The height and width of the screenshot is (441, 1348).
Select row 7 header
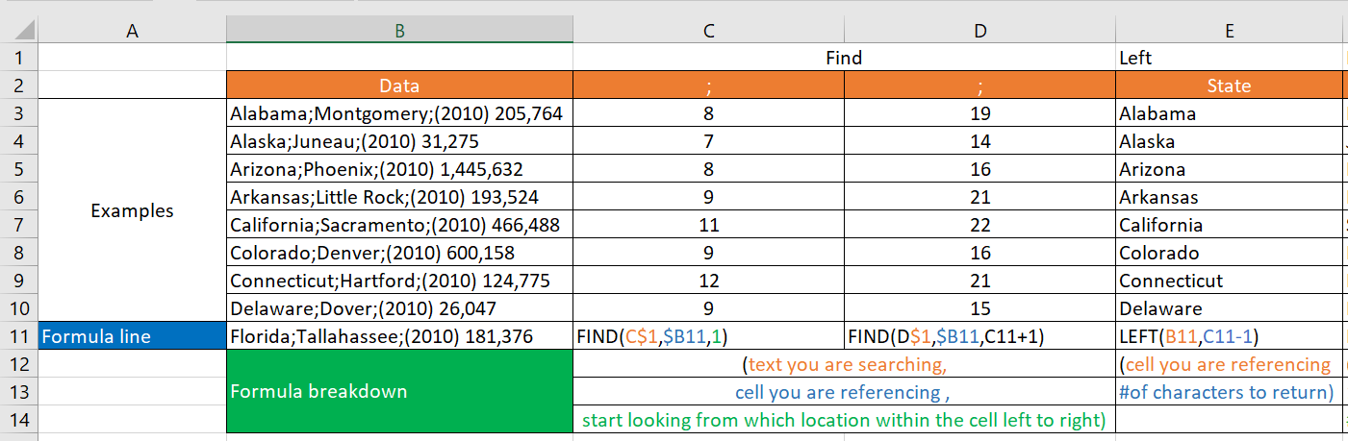point(18,225)
